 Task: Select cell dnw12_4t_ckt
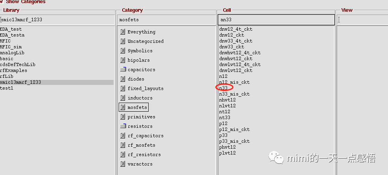(236, 29)
